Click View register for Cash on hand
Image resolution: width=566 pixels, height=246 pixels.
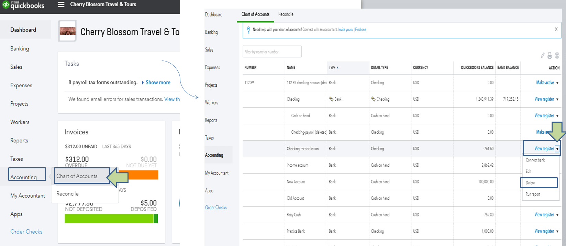point(544,115)
